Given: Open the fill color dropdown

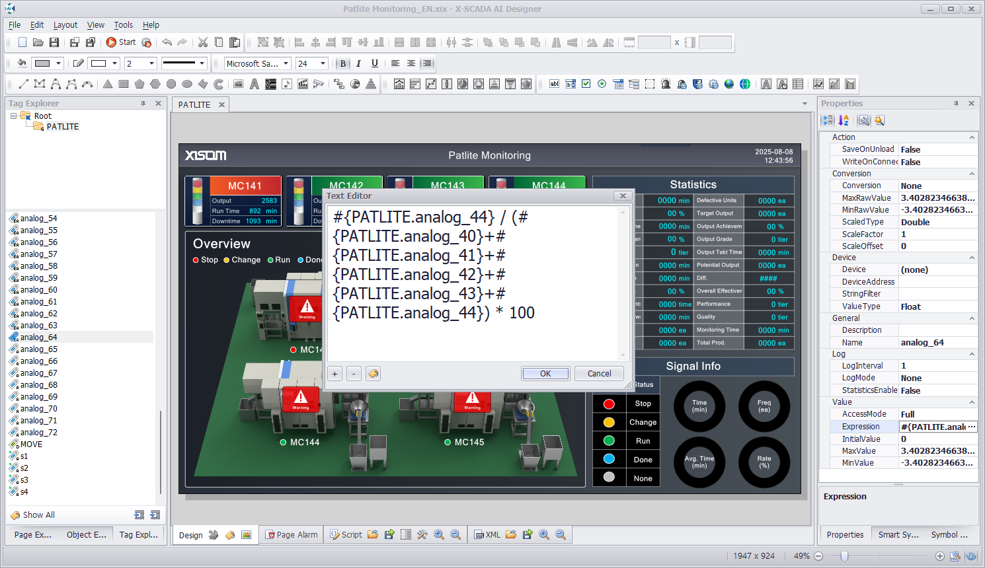Looking at the screenshot, I should [x=58, y=63].
